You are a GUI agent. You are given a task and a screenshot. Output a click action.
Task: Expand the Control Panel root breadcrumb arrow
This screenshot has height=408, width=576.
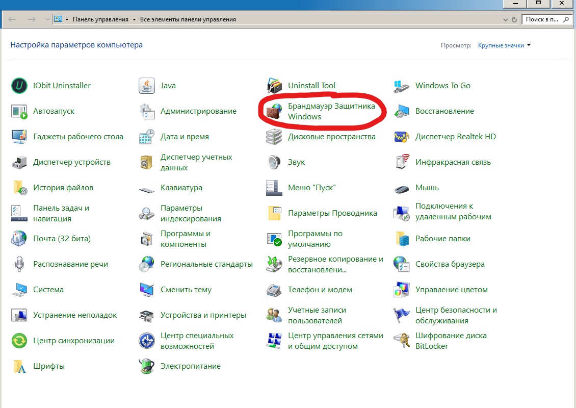(x=67, y=19)
